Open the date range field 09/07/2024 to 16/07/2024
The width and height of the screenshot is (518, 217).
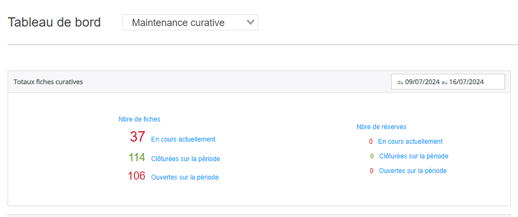[447, 81]
